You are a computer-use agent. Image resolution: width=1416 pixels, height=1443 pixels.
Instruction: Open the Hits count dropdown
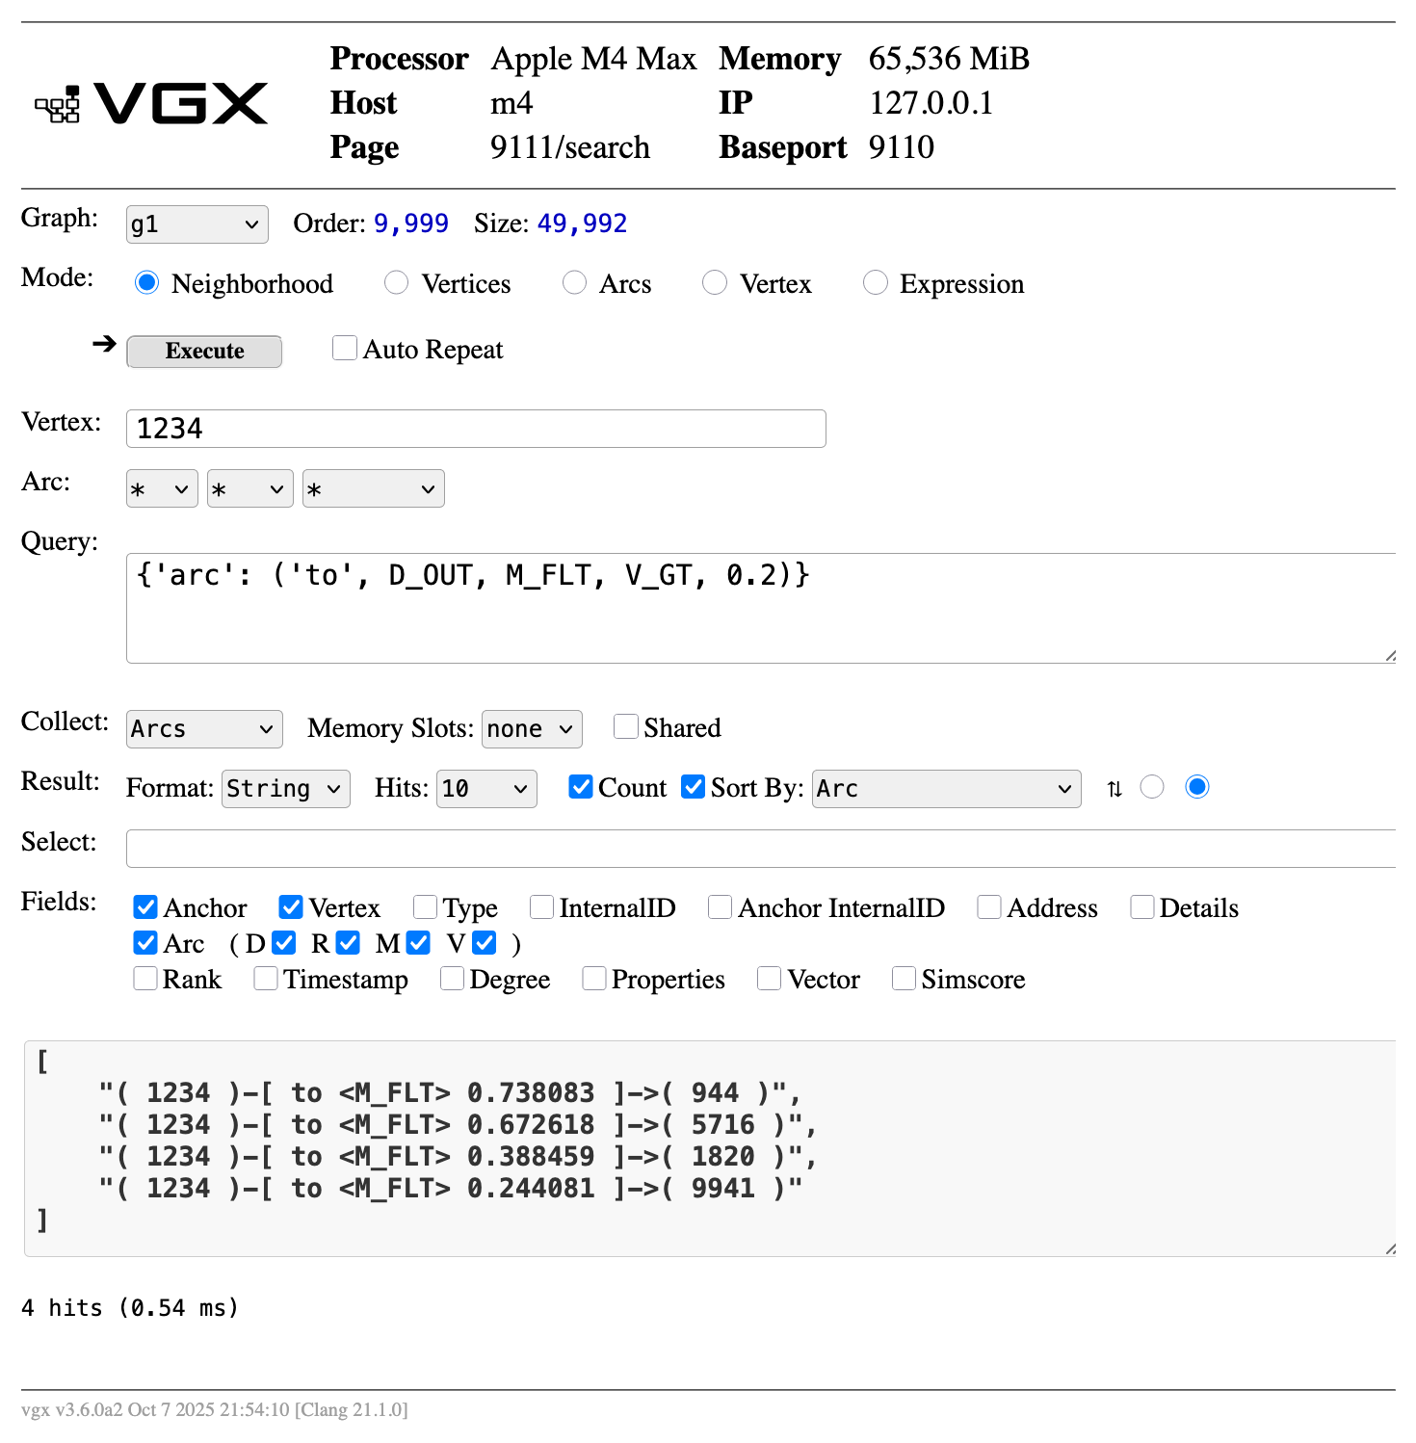point(485,789)
